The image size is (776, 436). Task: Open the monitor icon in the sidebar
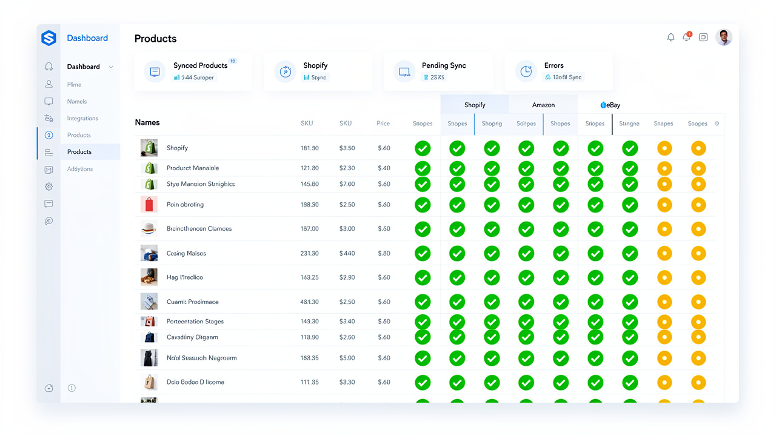click(x=48, y=101)
